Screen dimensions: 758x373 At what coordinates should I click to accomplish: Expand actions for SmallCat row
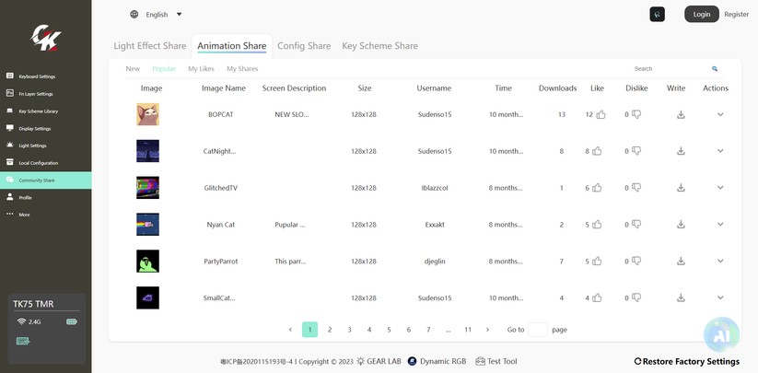(720, 297)
